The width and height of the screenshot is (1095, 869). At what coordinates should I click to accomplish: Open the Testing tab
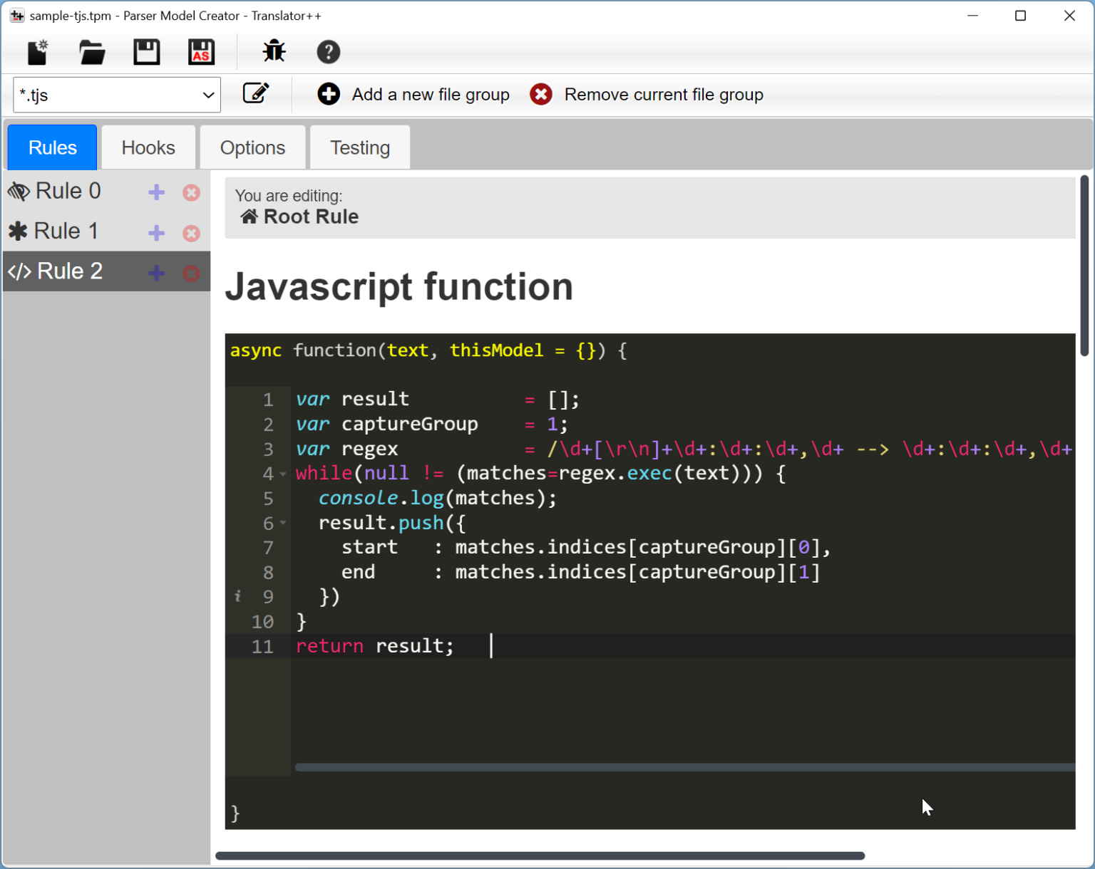[359, 147]
